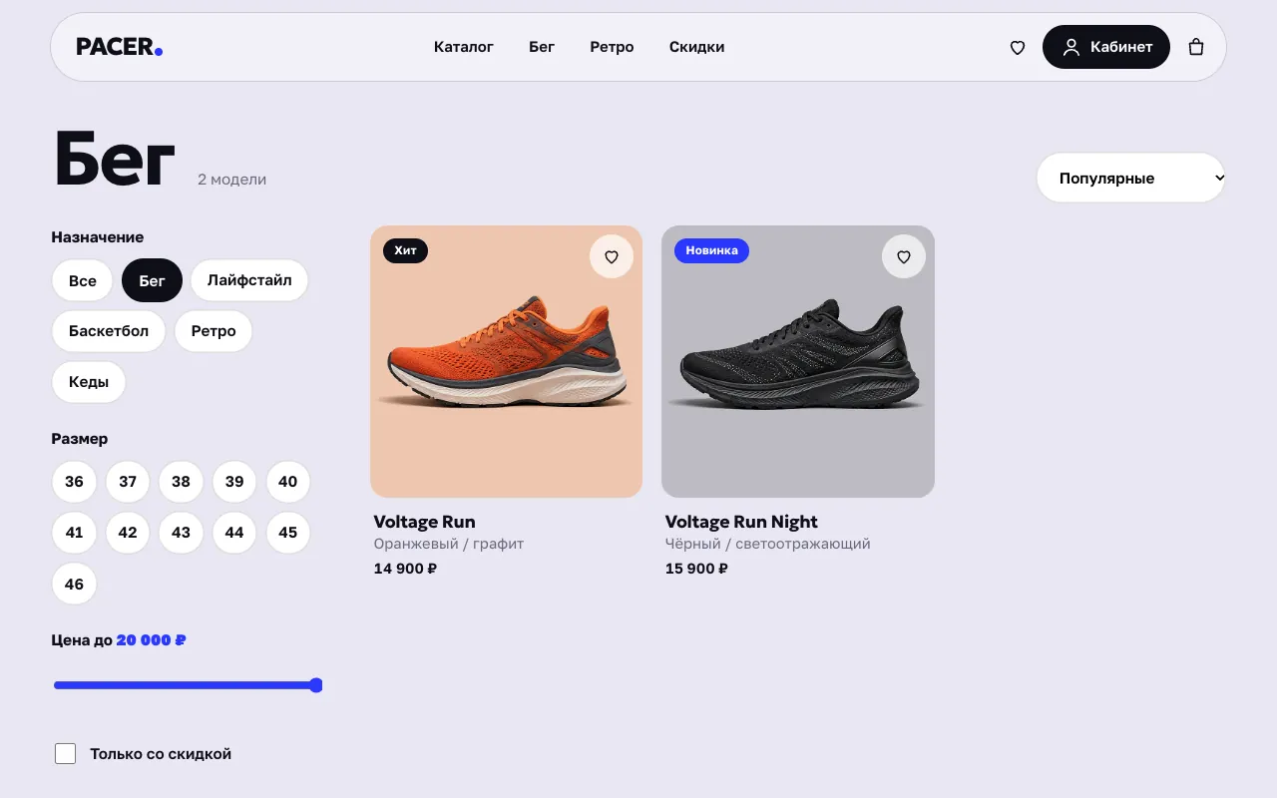This screenshot has height=798, width=1277.
Task: Favorite the Voltage Run Night sneaker
Action: click(904, 256)
